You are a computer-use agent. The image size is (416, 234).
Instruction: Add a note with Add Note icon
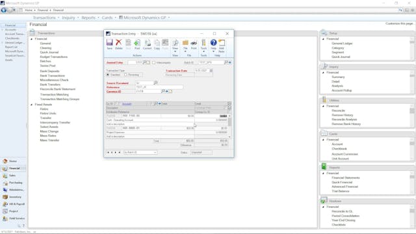(x=222, y=45)
